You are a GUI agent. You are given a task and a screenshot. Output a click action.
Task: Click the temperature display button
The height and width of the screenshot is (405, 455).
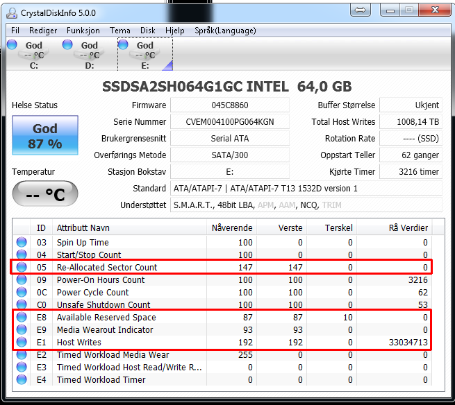pos(45,193)
